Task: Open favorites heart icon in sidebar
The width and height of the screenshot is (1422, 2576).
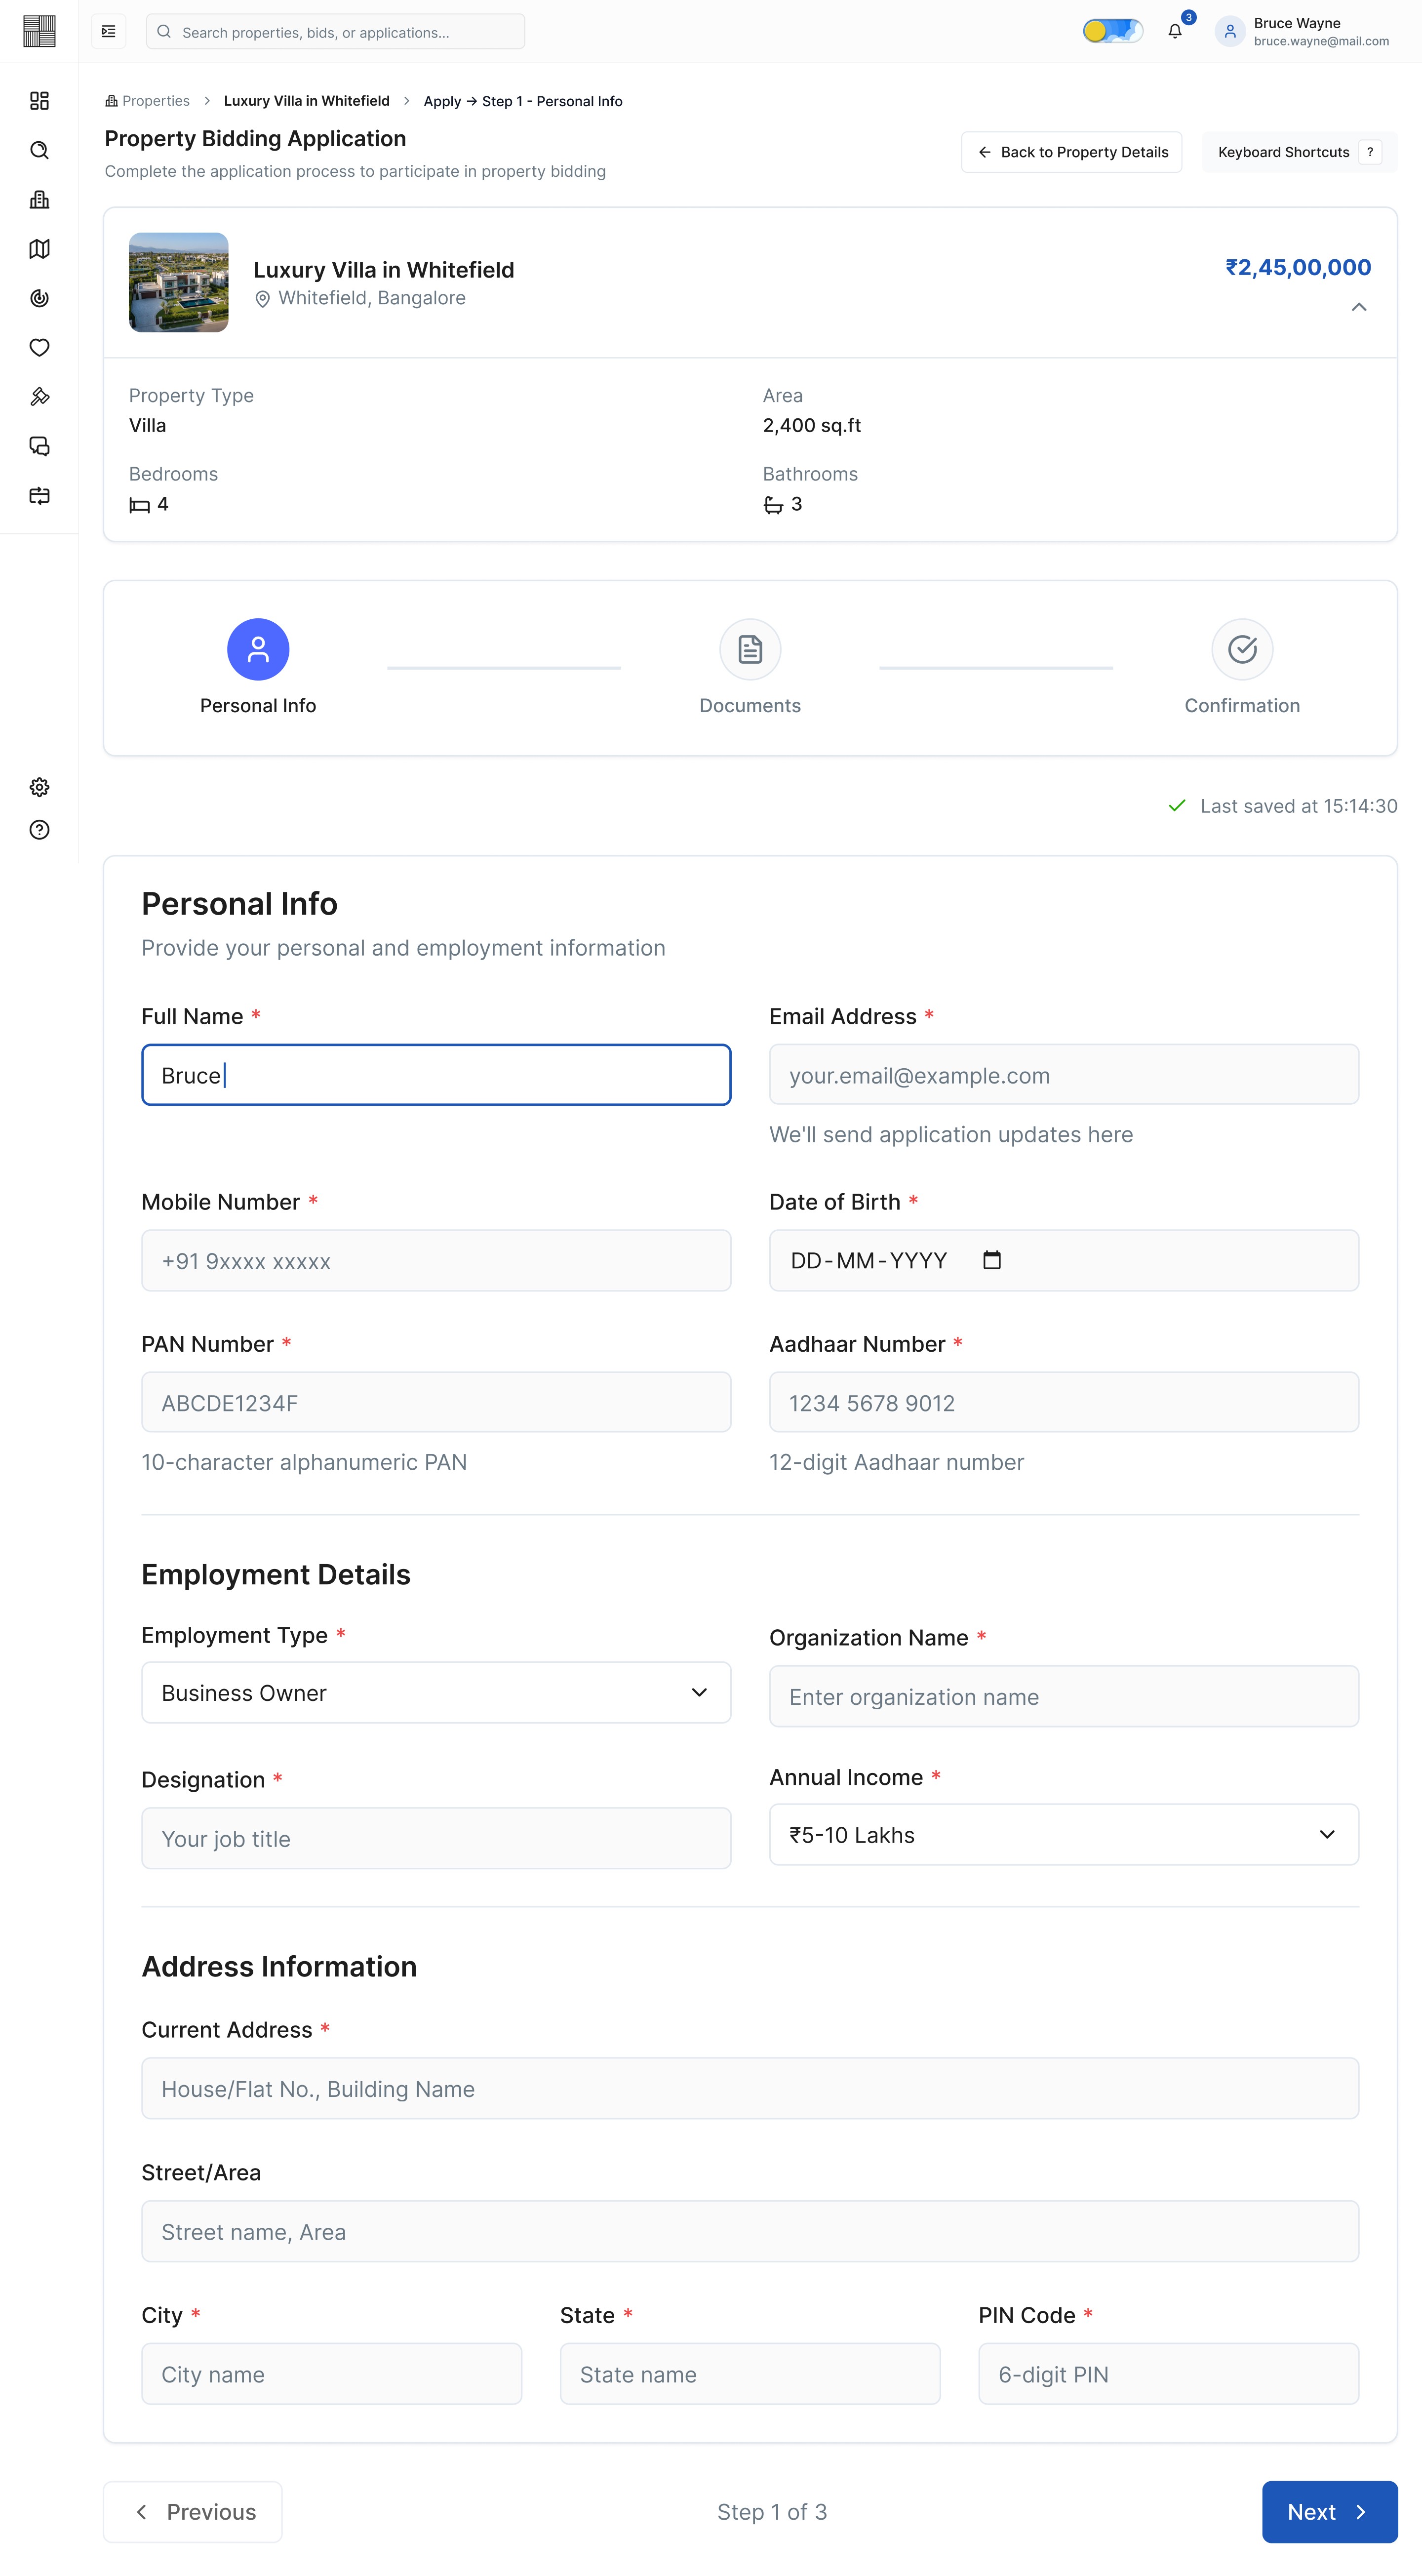Action: tap(39, 347)
